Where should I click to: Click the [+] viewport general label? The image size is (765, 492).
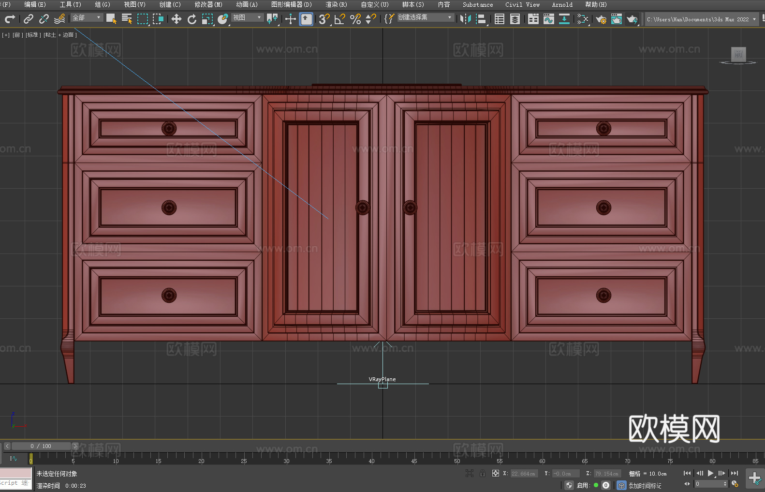coord(6,35)
